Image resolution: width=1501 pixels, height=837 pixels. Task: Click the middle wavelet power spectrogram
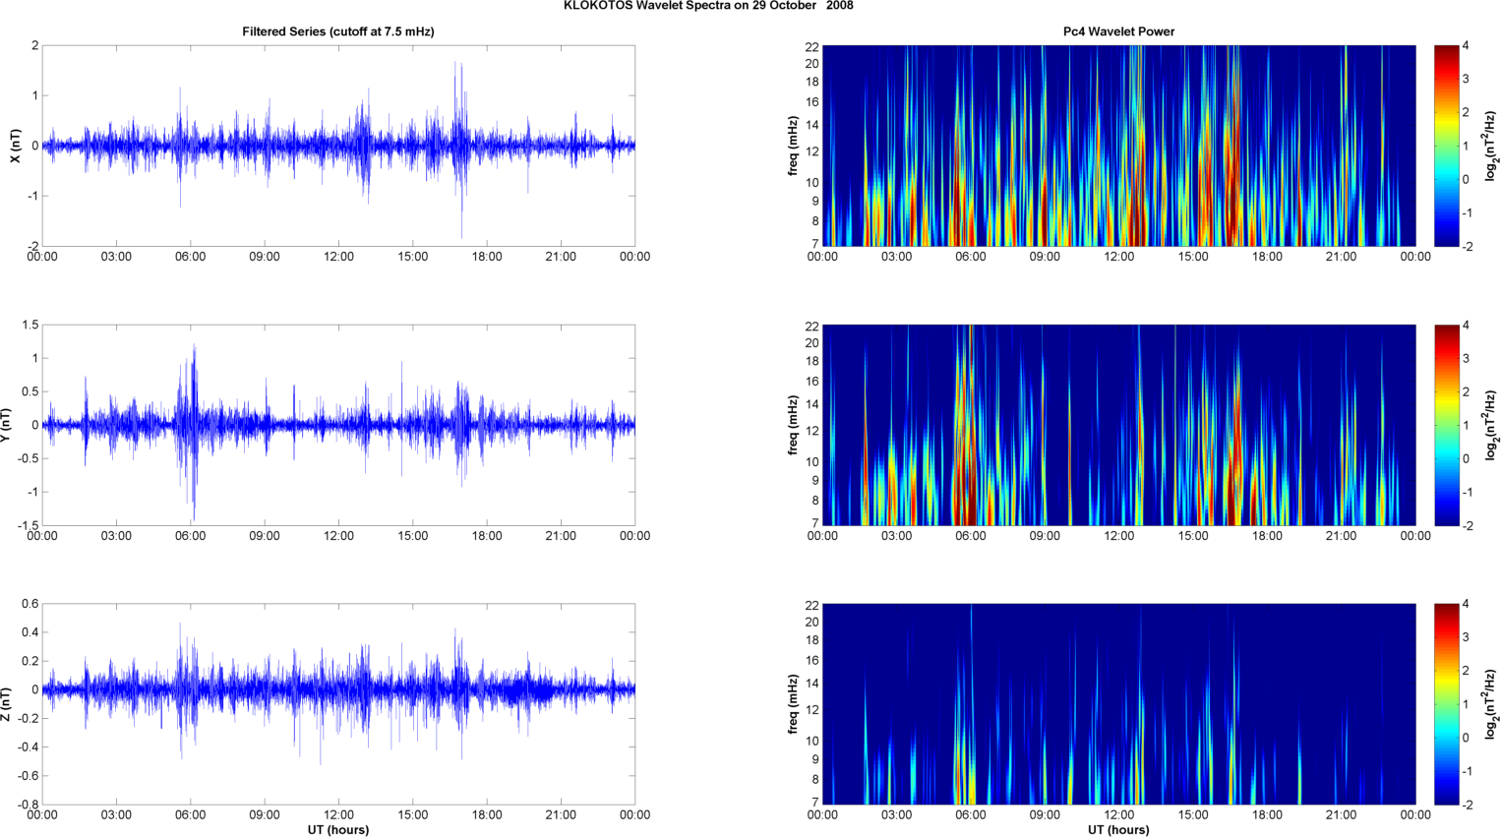tap(1118, 425)
